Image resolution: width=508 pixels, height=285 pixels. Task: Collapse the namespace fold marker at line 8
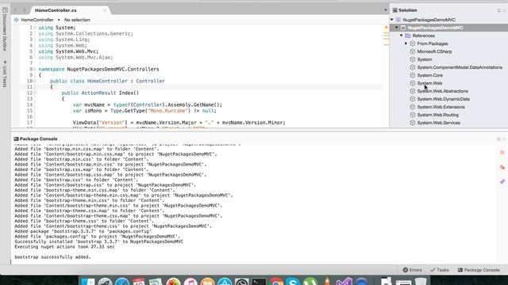pyautogui.click(x=35, y=69)
